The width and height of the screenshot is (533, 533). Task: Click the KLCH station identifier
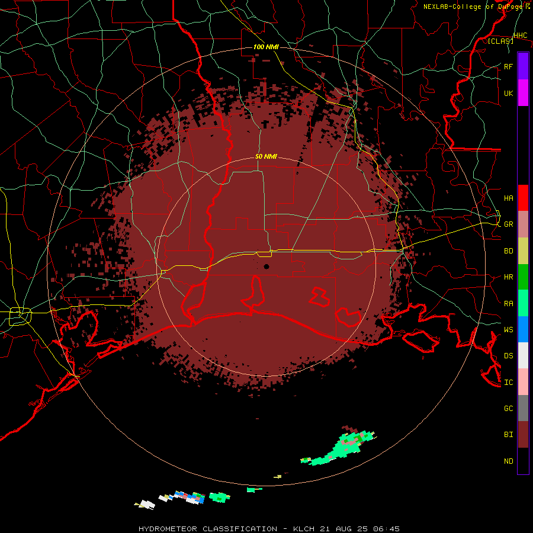pyautogui.click(x=304, y=529)
